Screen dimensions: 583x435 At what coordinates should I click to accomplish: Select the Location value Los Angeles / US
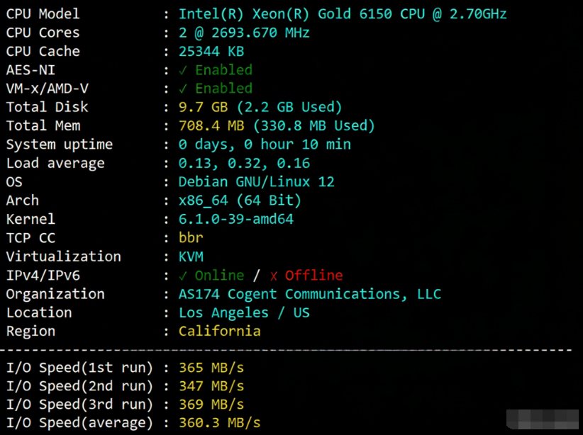(x=244, y=312)
